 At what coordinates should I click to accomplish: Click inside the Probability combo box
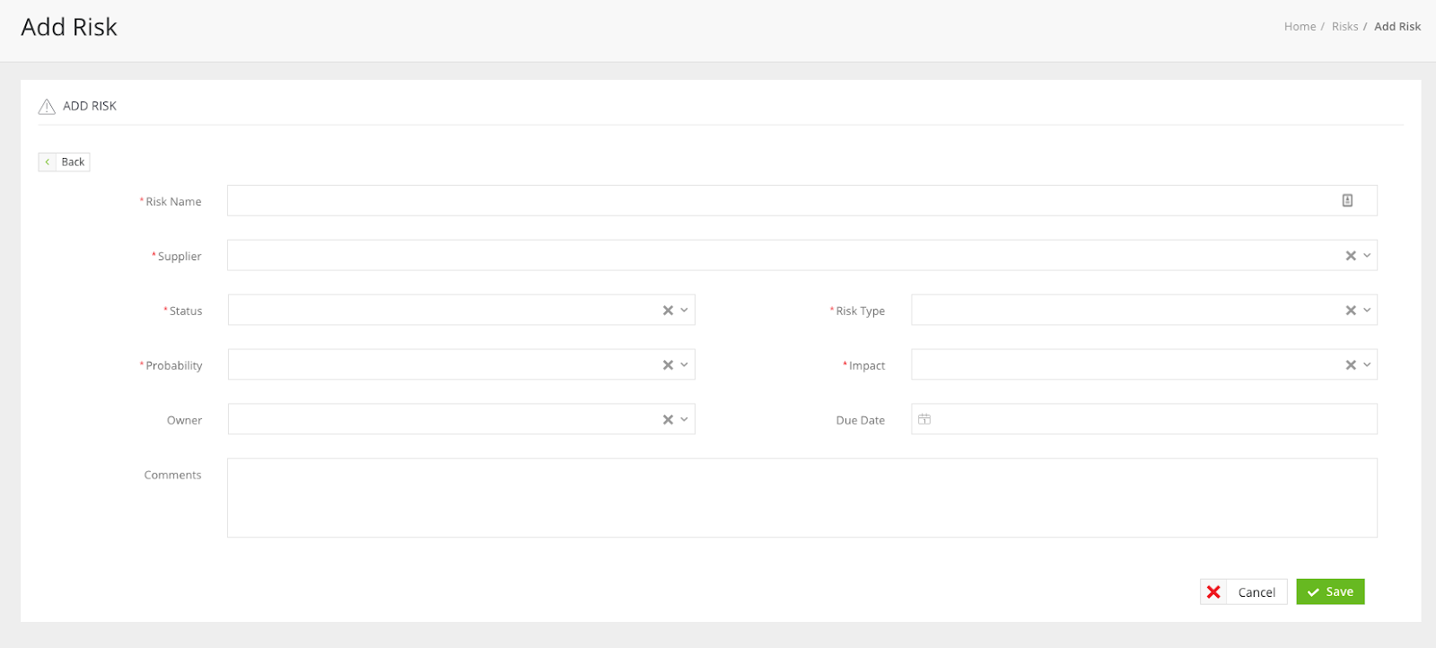pyautogui.click(x=461, y=365)
